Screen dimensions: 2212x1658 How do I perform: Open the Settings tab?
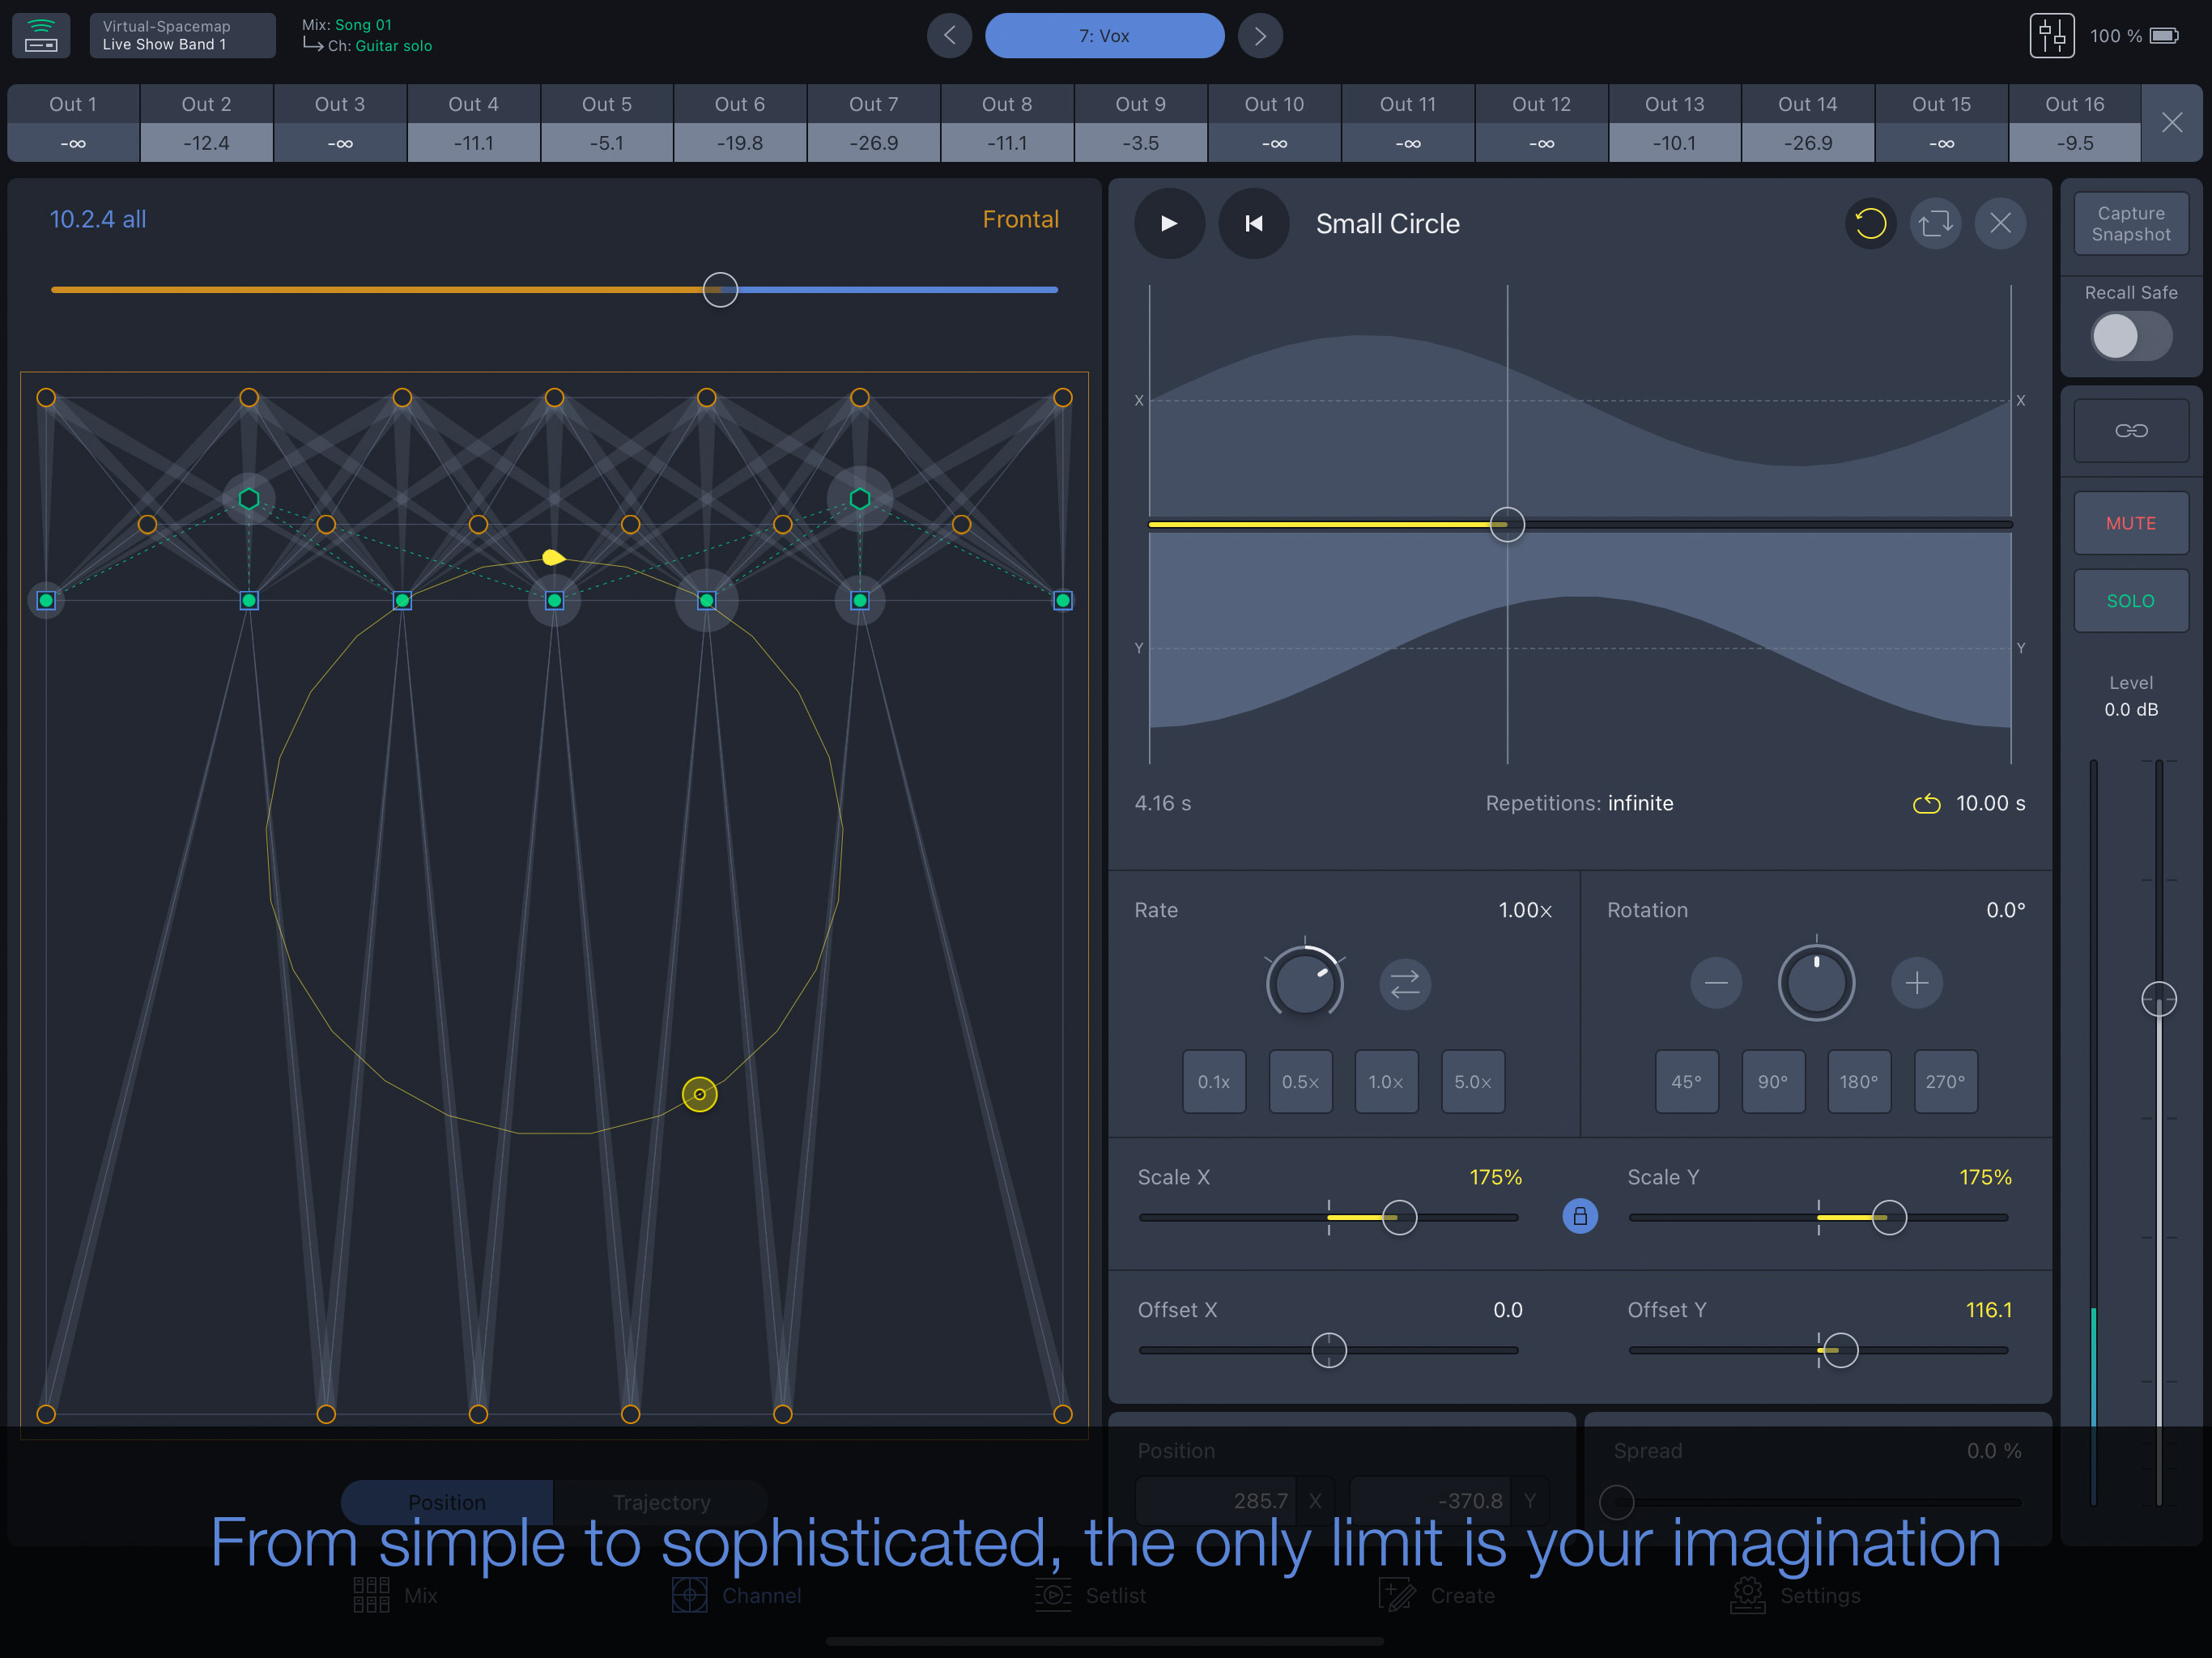pos(1796,1595)
